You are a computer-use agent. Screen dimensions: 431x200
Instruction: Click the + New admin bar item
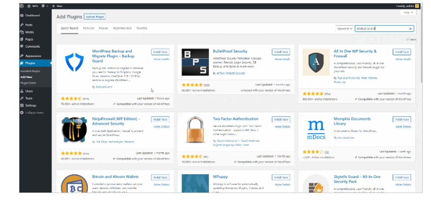57,6
